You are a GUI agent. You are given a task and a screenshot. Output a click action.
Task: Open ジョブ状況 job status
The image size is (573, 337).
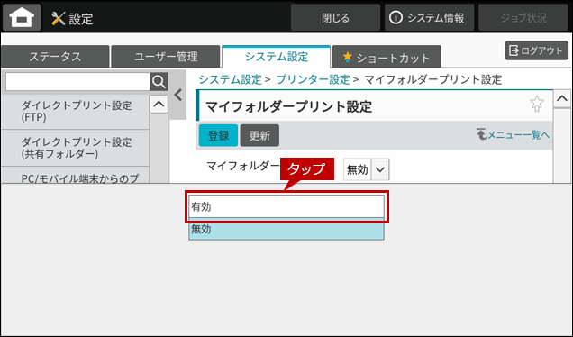pyautogui.click(x=523, y=17)
